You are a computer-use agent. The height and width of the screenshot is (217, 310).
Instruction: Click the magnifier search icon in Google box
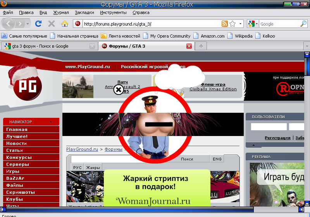point(303,24)
